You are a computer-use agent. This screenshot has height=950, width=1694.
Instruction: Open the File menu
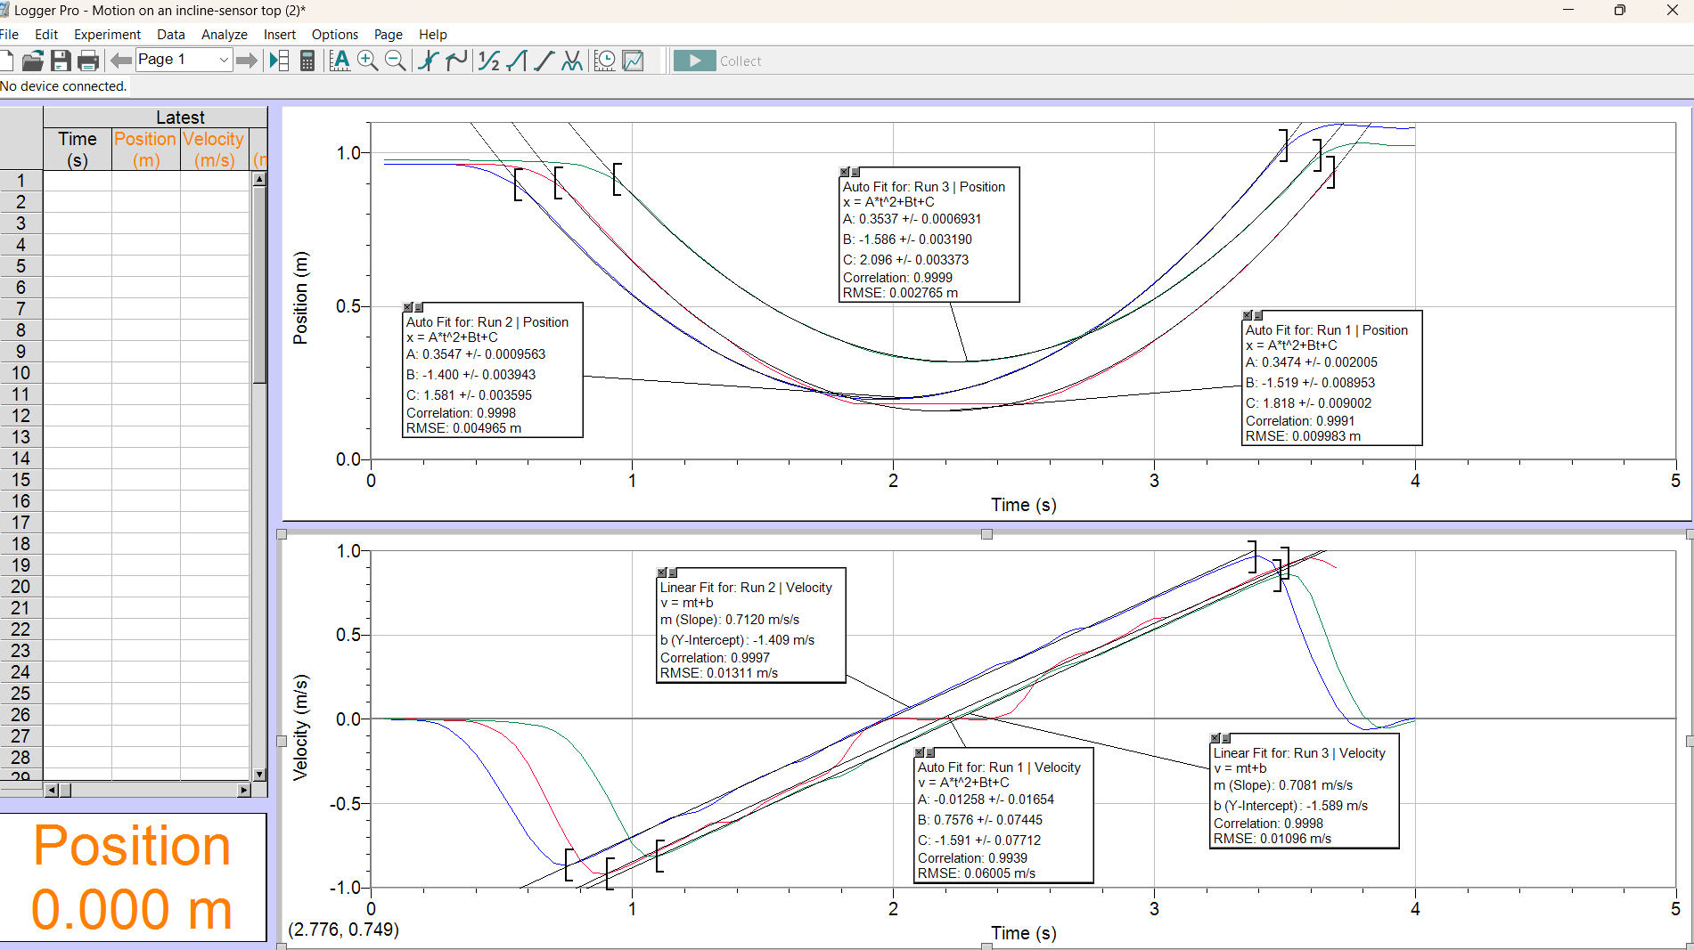click(x=10, y=35)
